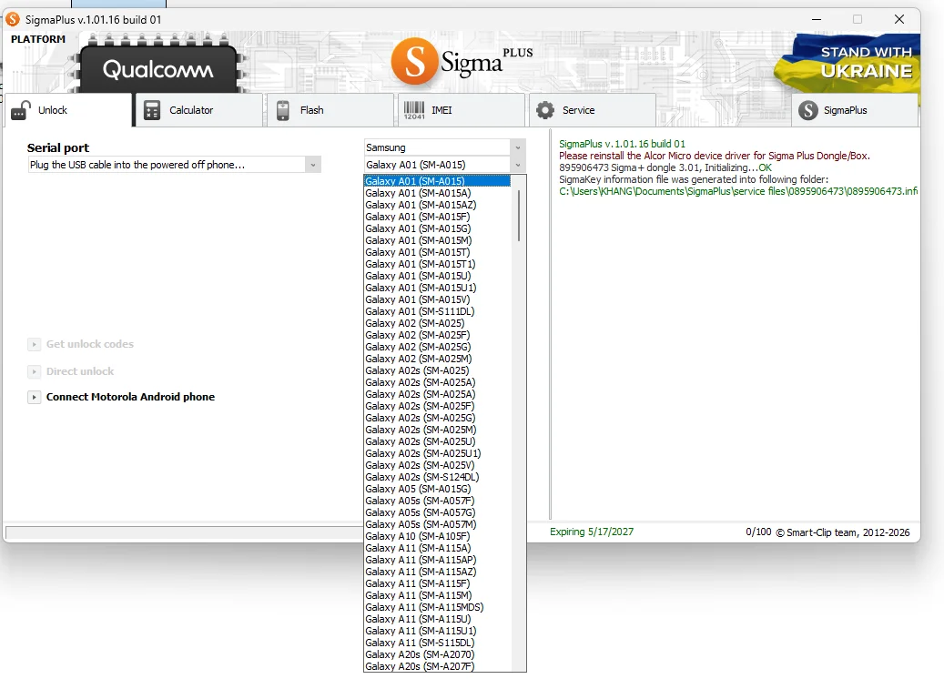Open the IMEI tab
944x689 pixels.
point(462,110)
